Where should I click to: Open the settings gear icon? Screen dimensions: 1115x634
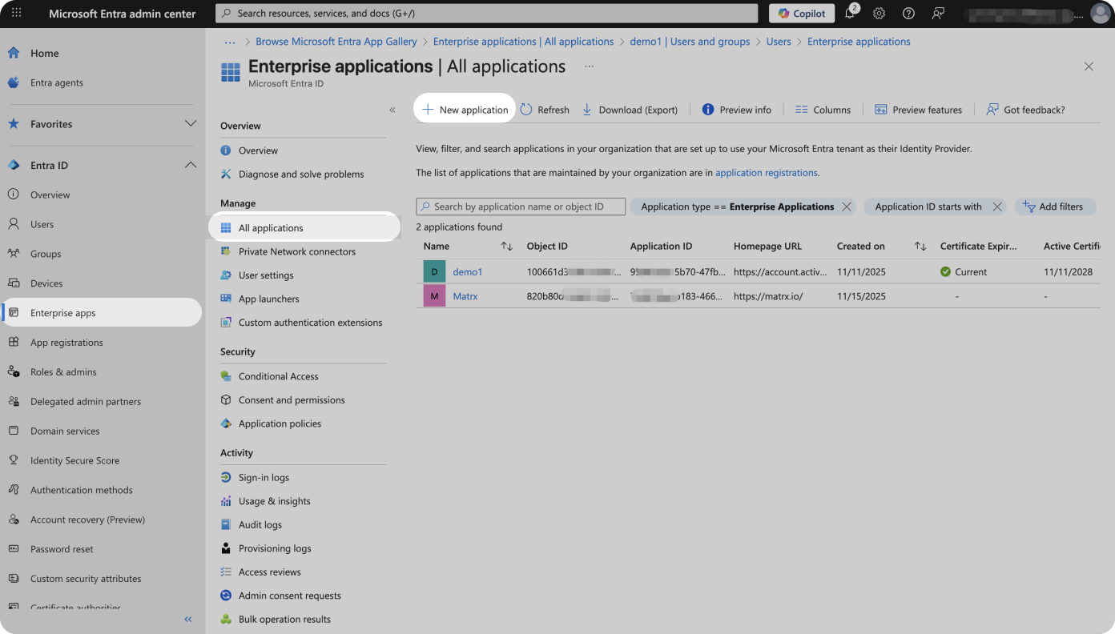tap(879, 14)
